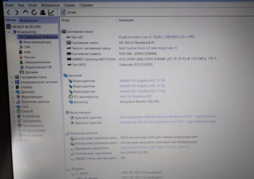Go up one level with Up arrow
Viewport: 254px width, 179px height.
click(25, 12)
